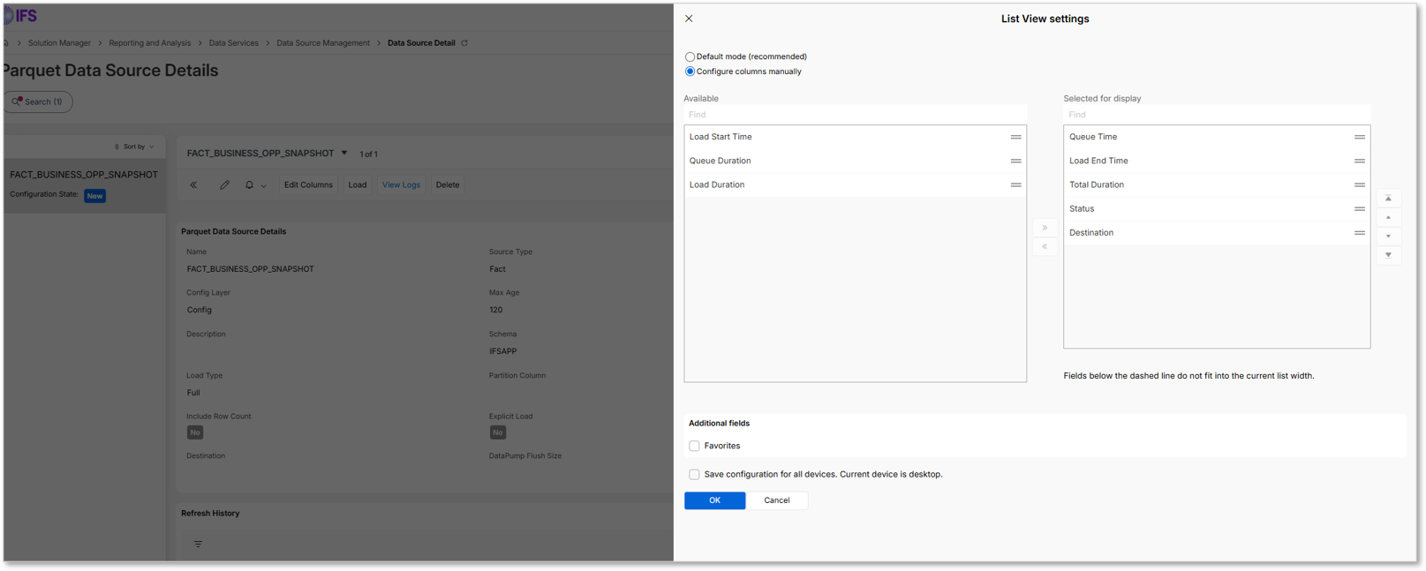Click the collapse double-chevron toolbar icon
This screenshot has width=1426, height=571.
193,185
